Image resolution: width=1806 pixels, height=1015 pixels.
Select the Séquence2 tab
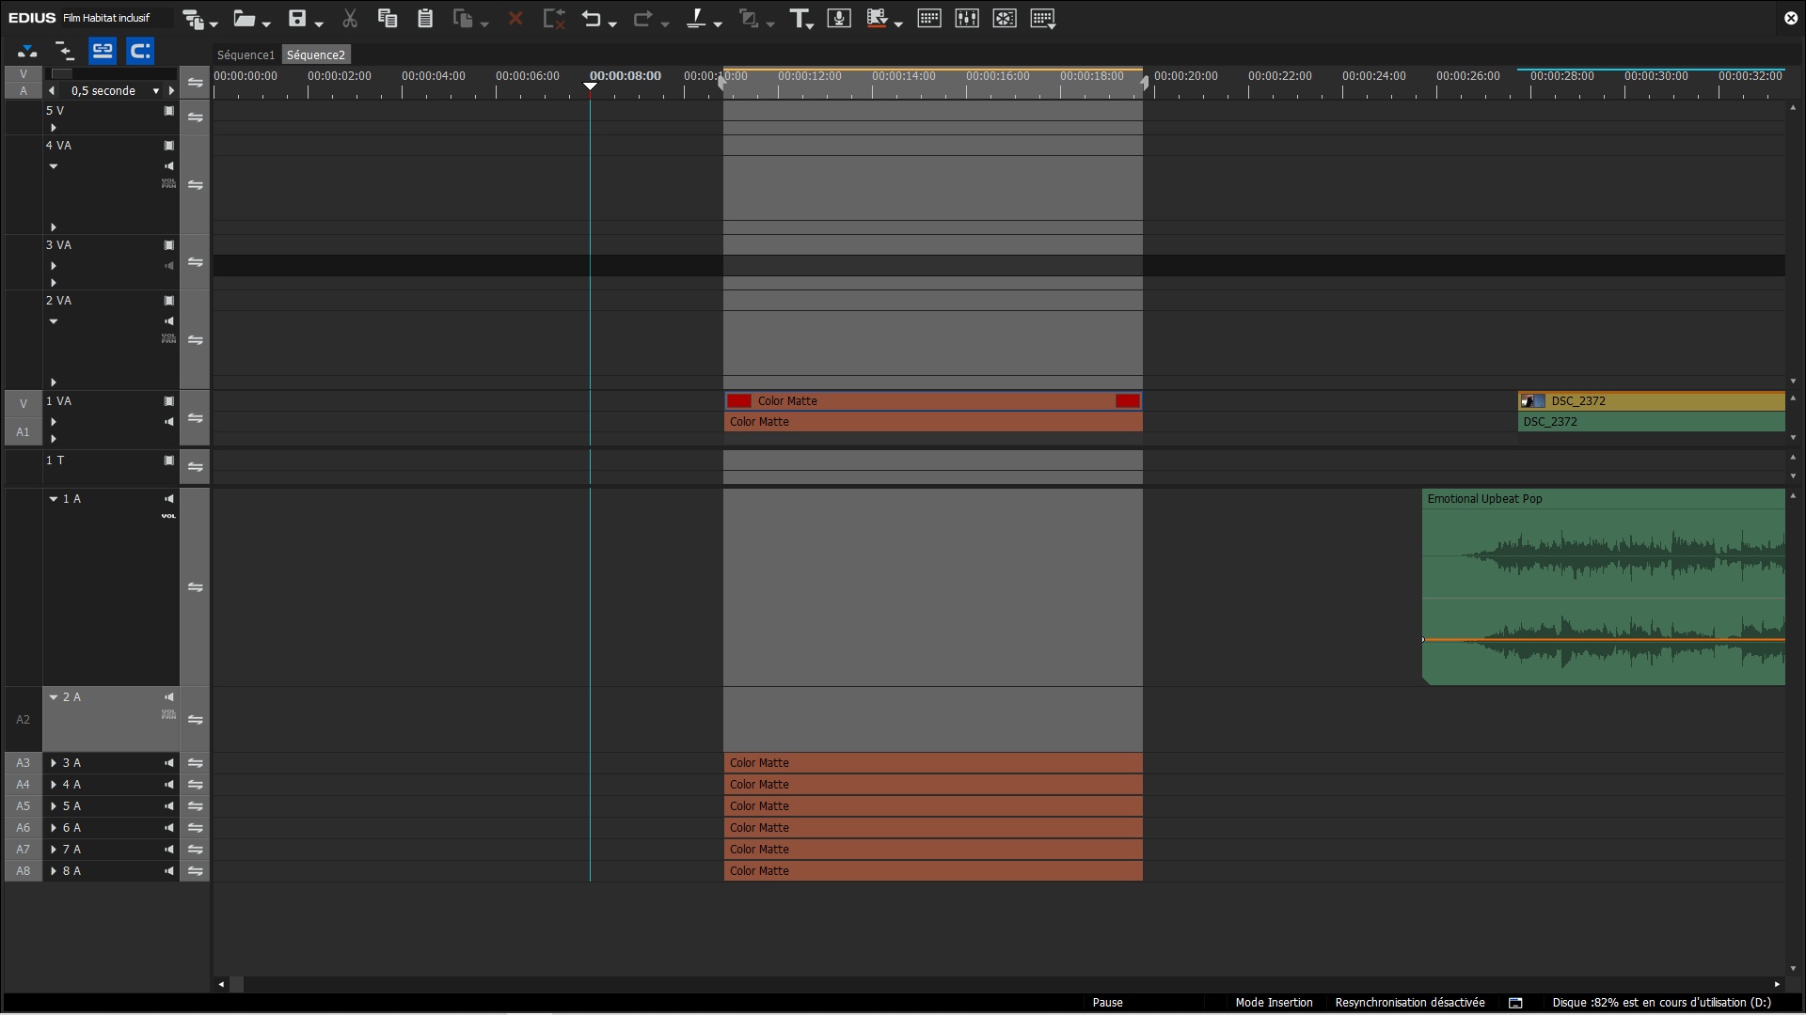coord(316,55)
